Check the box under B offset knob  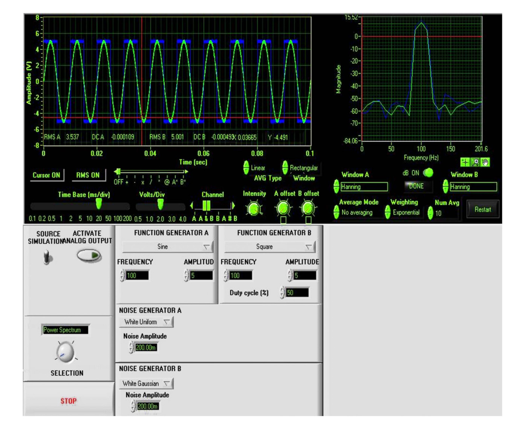pyautogui.click(x=308, y=219)
